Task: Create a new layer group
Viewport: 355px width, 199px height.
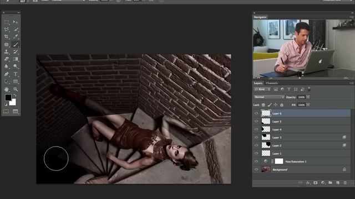Action: [331, 183]
